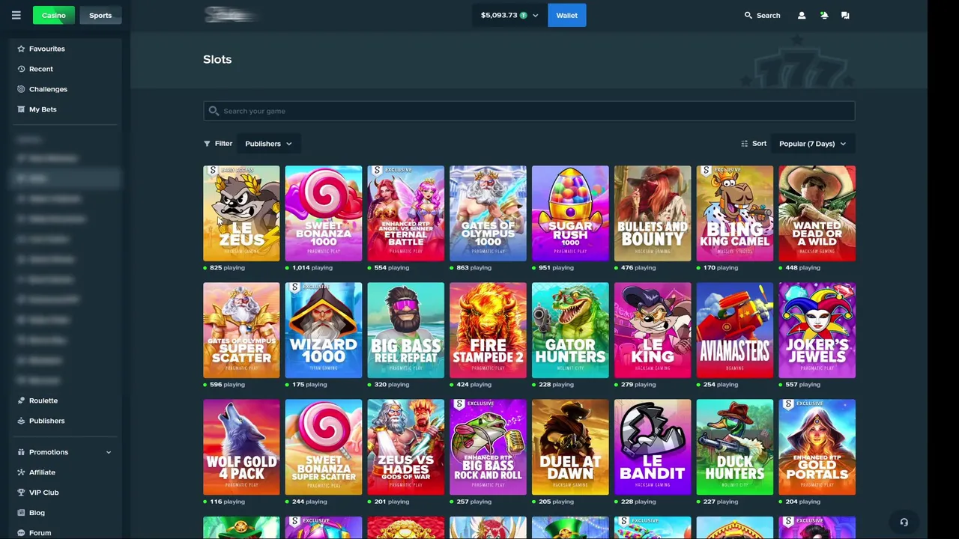The image size is (959, 539).
Task: Click the Search button in the header
Action: pyautogui.click(x=762, y=15)
